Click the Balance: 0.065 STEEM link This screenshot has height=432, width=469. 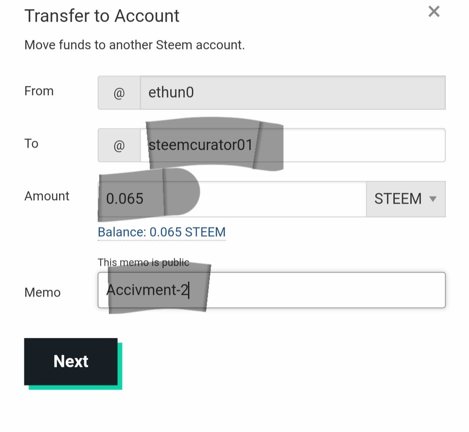(162, 232)
